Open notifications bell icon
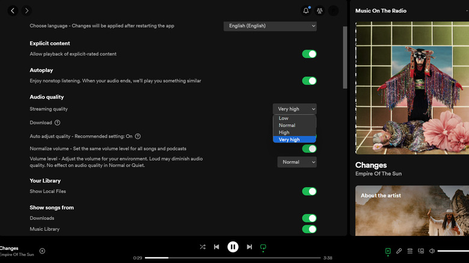 tap(305, 11)
